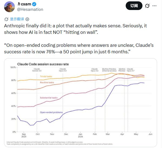Screen dimensions: 163x148
Task: Open the Claude Code chart image
Action: [81, 103]
